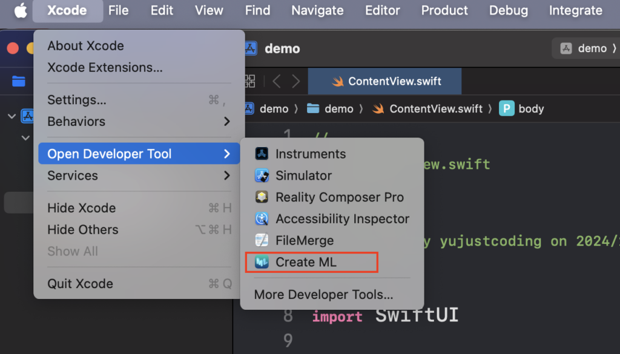Click the Apple logo menu

click(x=21, y=10)
